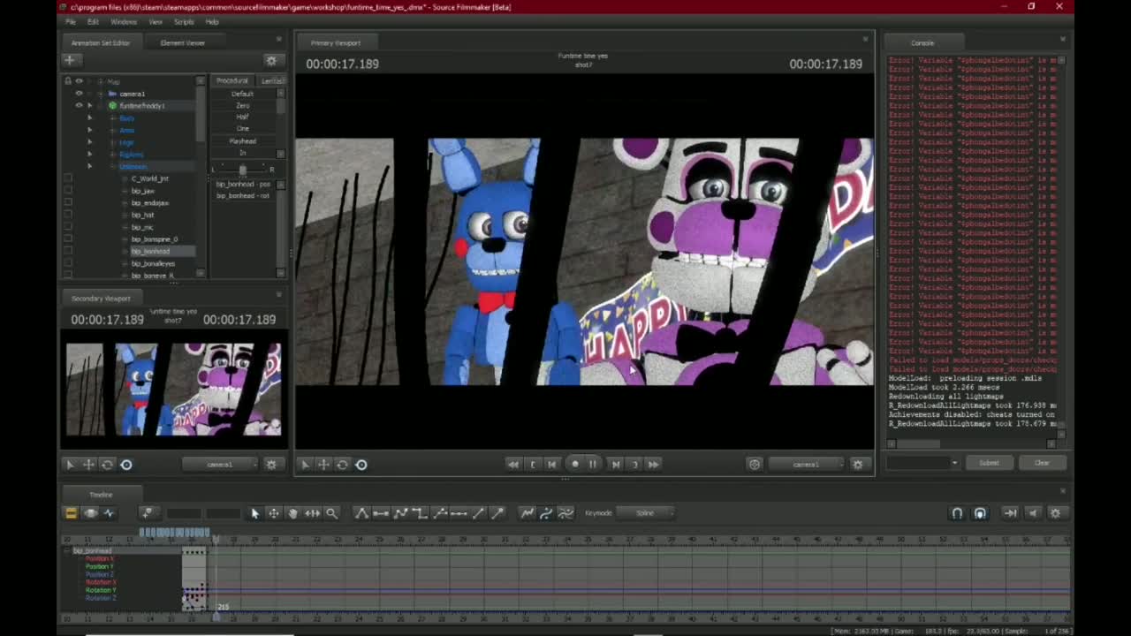
Task: Activate the timeline zoom magnifier tool
Action: click(331, 513)
